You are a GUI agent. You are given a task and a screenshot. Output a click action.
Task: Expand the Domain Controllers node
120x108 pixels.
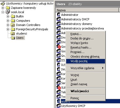coord(8,25)
